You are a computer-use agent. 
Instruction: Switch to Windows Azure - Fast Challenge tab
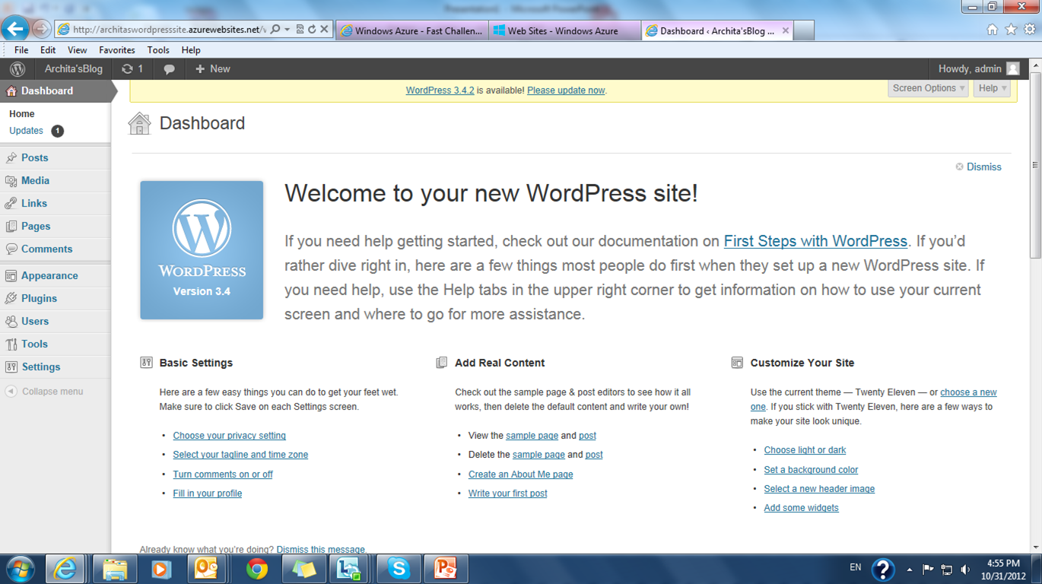click(x=411, y=30)
